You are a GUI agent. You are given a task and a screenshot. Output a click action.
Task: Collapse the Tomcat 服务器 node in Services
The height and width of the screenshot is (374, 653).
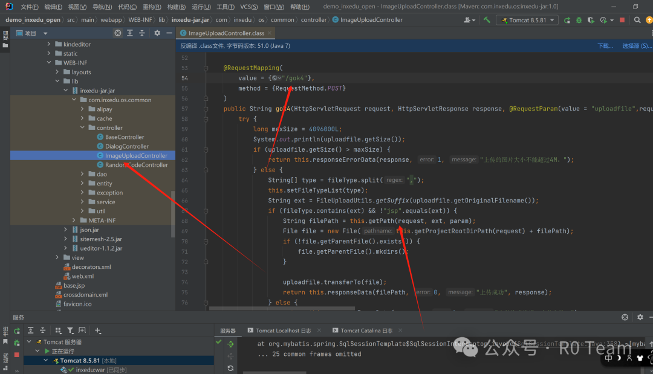click(x=29, y=341)
